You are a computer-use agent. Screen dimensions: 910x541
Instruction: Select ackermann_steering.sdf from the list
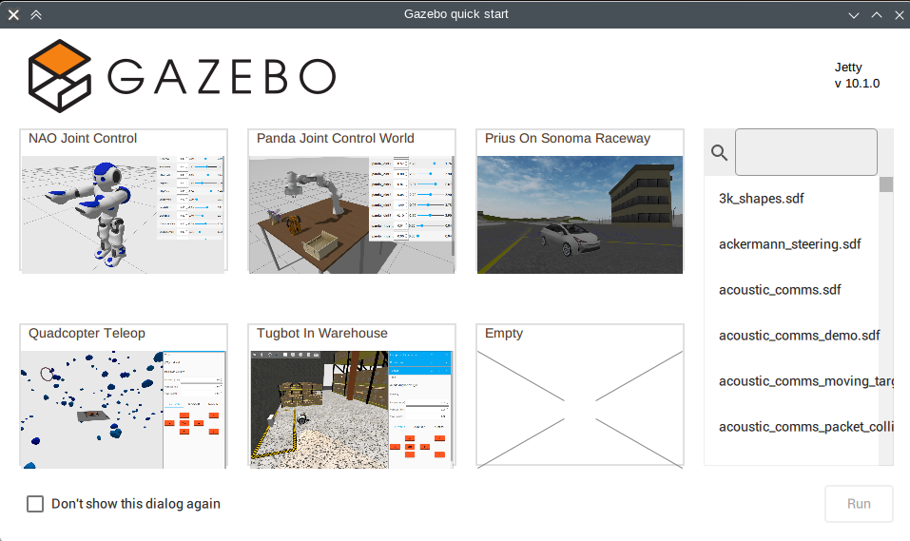click(791, 244)
